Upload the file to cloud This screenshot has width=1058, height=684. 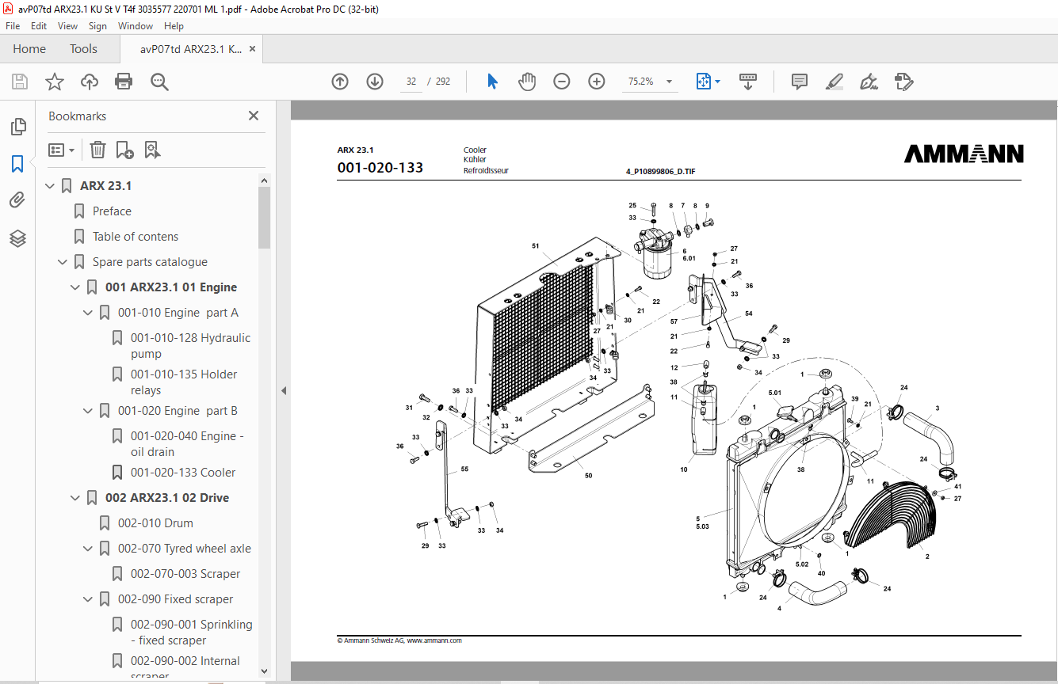90,82
